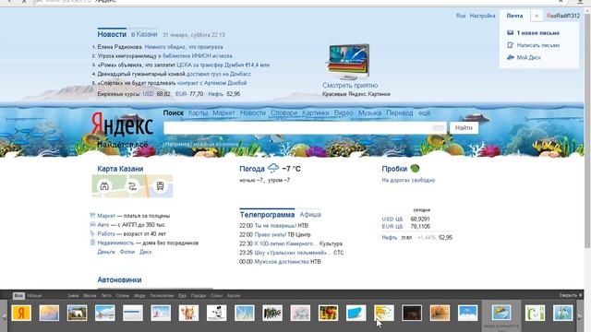Select the green snowdrops theme thumbnail
591x332 pixels.
[x=535, y=313]
